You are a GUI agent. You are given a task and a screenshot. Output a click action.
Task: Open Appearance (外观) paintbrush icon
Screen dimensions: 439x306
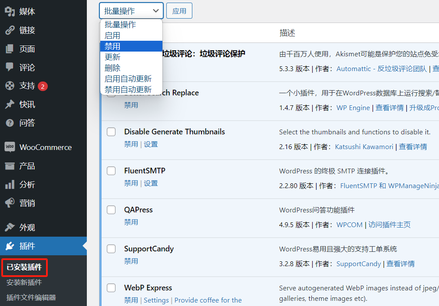pos(10,228)
